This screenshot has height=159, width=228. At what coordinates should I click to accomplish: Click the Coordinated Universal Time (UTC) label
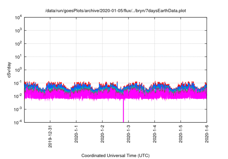[x=115, y=155]
